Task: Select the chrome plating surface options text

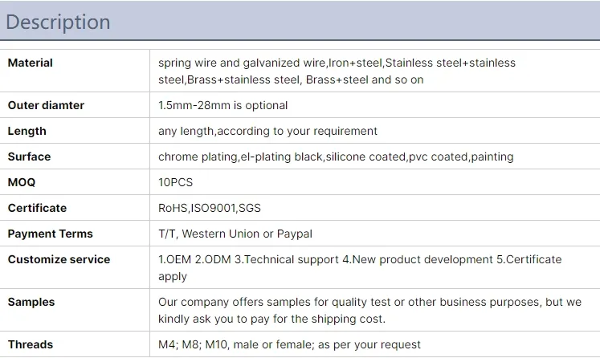Action: point(336,157)
